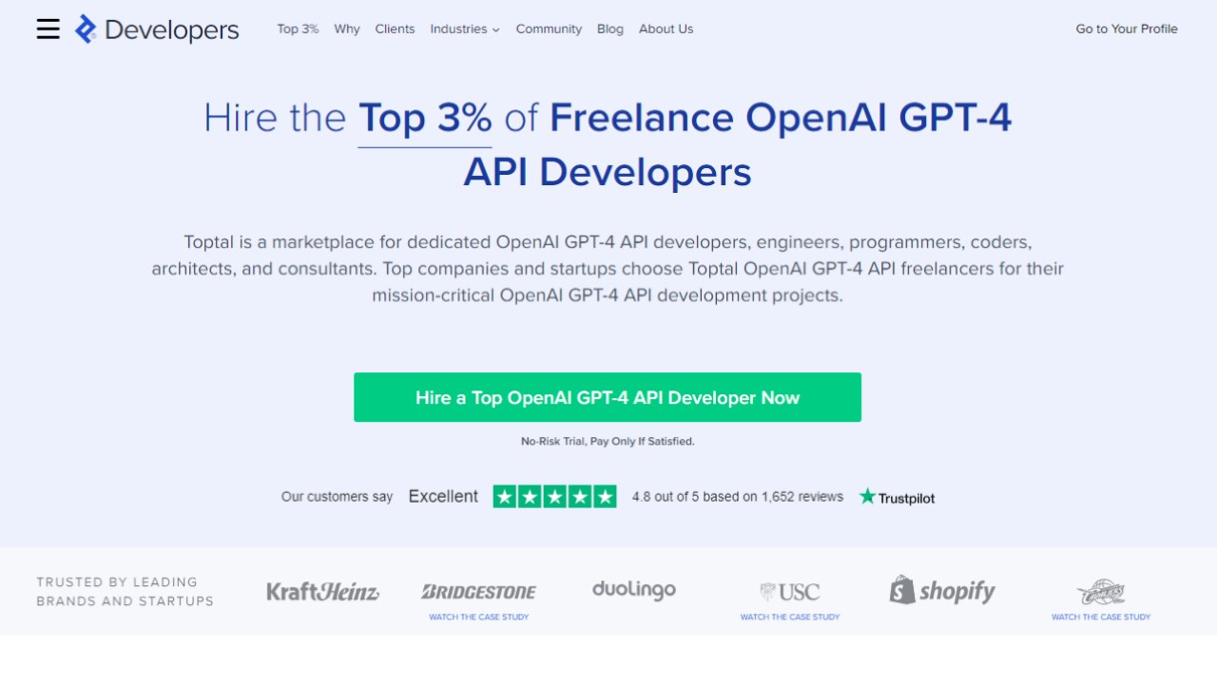This screenshot has height=684, width=1217.
Task: Open the Community nav link
Action: [x=549, y=29]
